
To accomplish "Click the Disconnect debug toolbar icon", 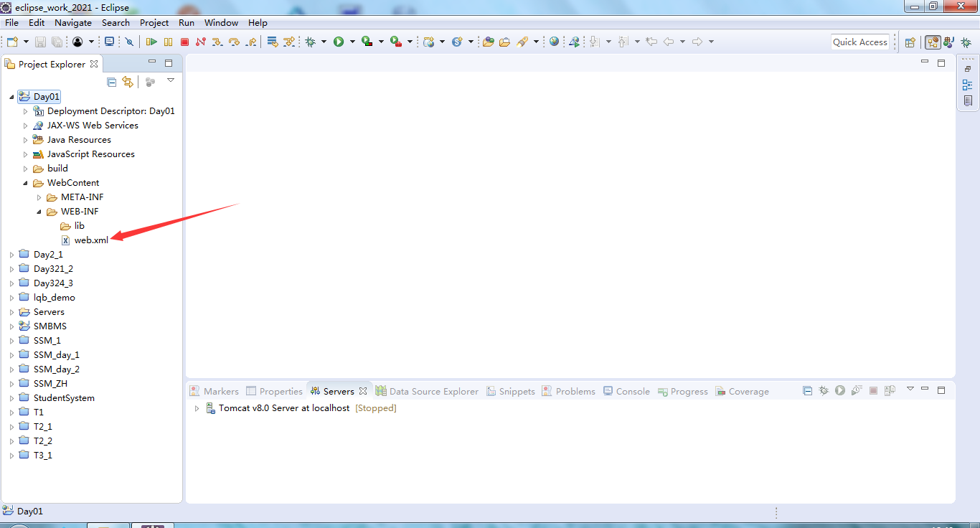I will tap(201, 42).
